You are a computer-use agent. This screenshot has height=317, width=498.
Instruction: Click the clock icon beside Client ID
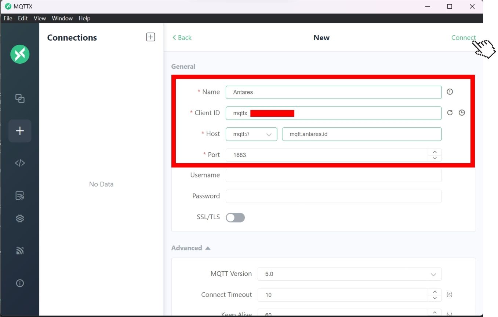pos(462,113)
